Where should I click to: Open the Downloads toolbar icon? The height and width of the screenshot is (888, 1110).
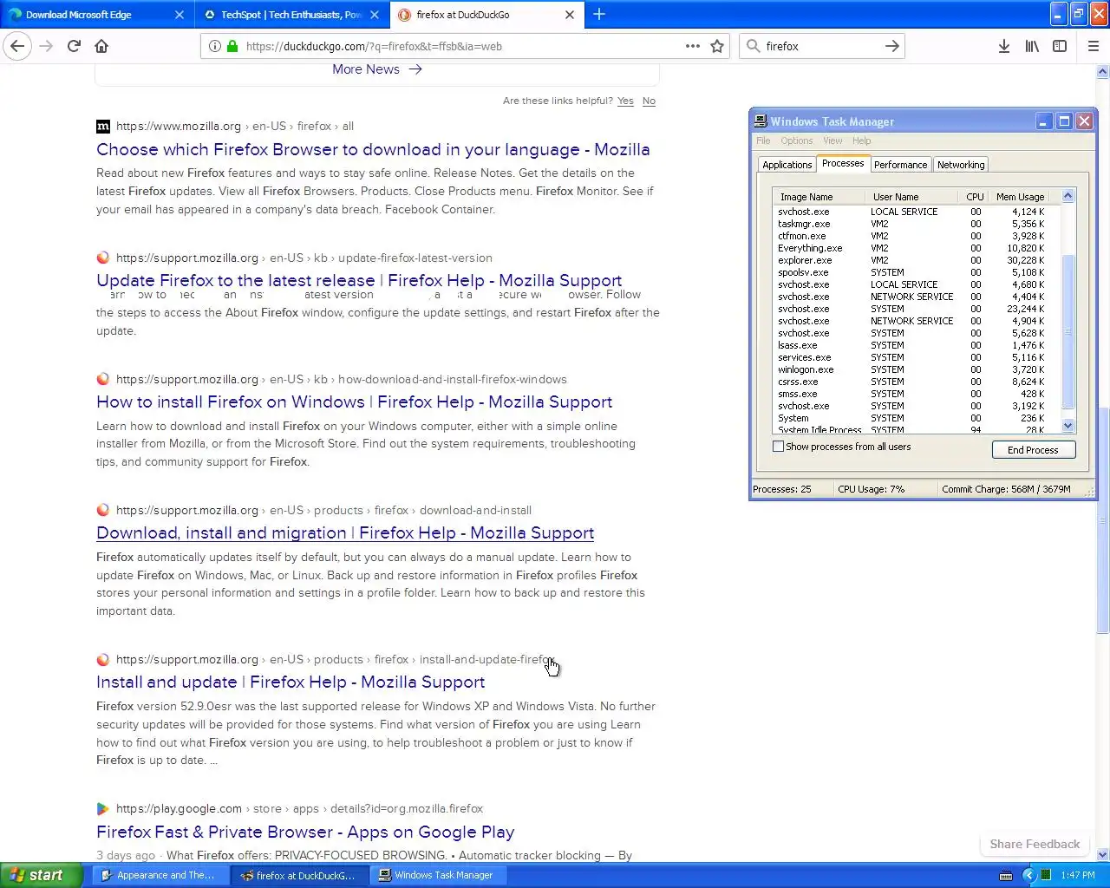[1004, 46]
